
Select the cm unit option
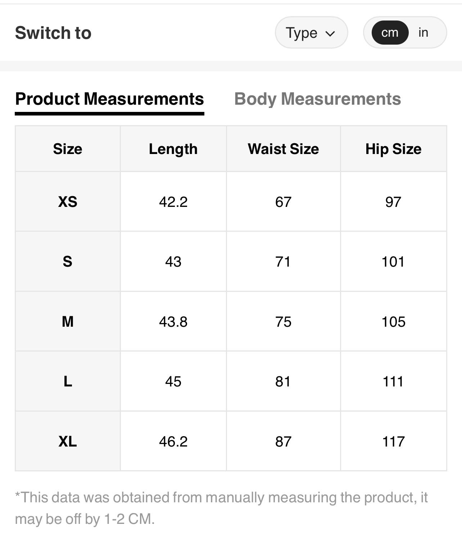tap(390, 33)
